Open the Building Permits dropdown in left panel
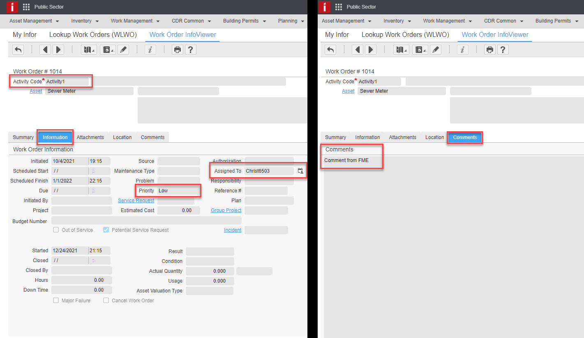 click(245, 21)
